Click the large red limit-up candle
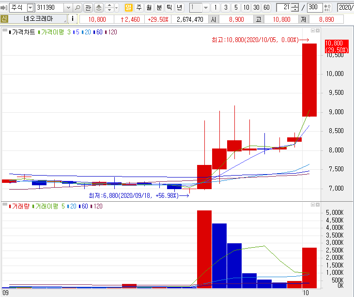The width and height of the screenshot is (354, 297). point(309,80)
